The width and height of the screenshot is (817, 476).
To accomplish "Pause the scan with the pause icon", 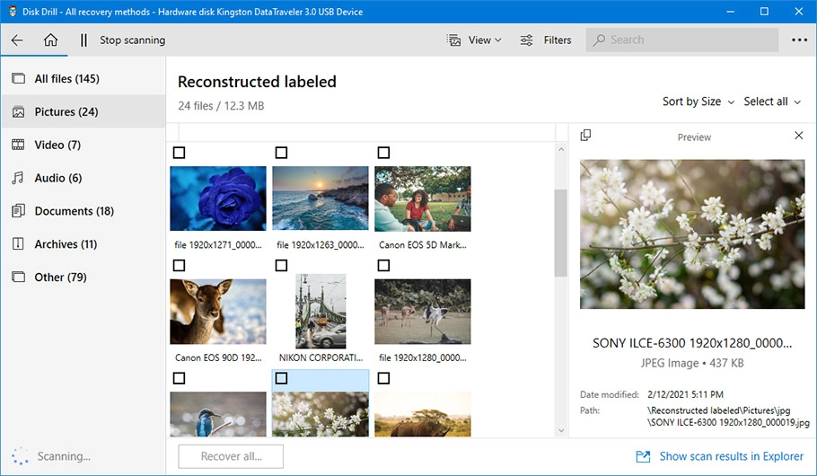I will point(83,40).
